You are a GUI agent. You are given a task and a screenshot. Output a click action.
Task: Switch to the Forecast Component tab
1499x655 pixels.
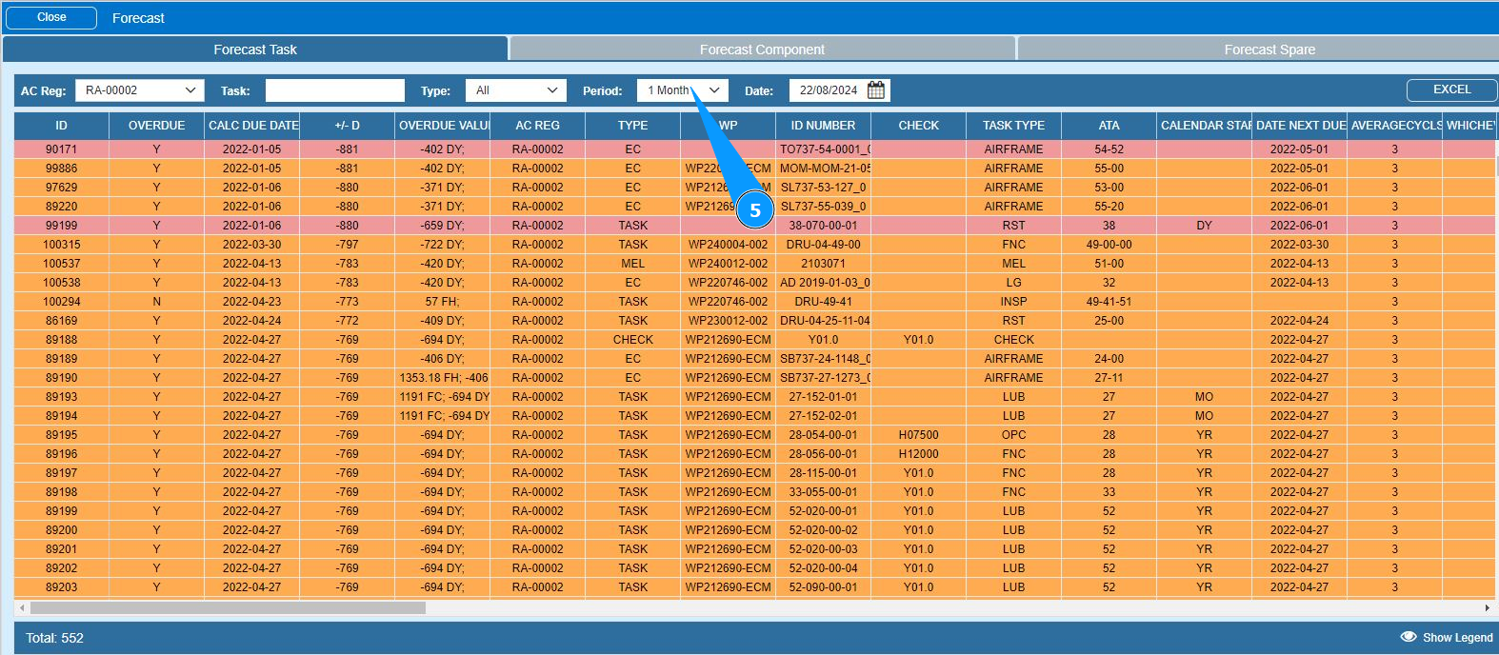(762, 50)
